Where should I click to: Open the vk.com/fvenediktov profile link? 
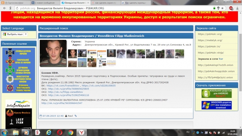pyautogui.click(x=63, y=85)
